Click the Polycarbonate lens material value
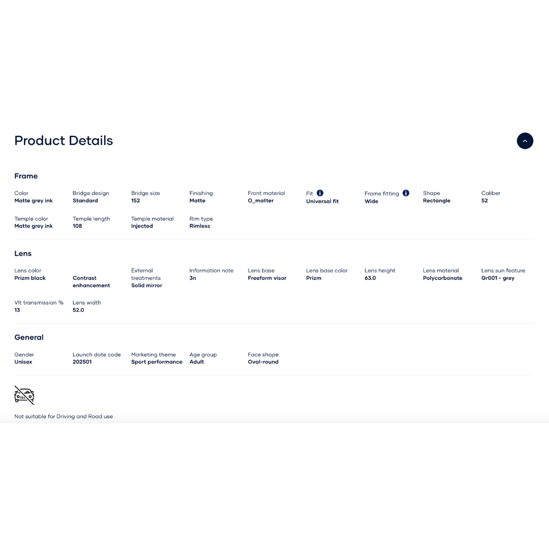The height and width of the screenshot is (549, 549). 442,278
